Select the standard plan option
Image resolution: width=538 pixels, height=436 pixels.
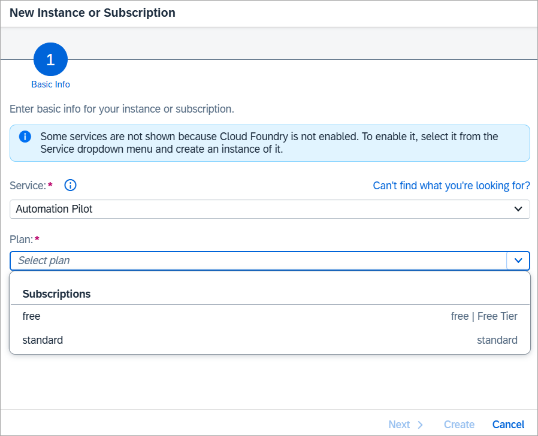270,340
